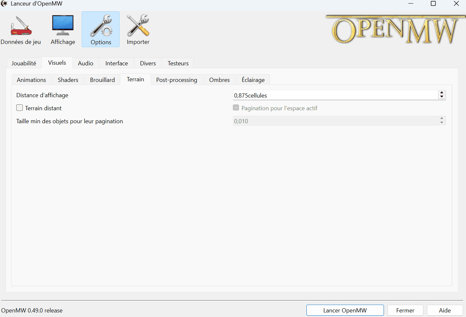Click the Fermer button
This screenshot has height=317, width=466.
click(405, 310)
